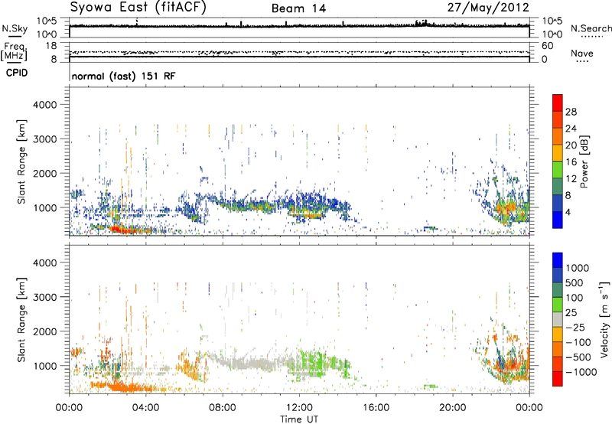The image size is (612, 424).
Task: Click the 'Freq. [MHz]' axis label
Action: [15, 52]
